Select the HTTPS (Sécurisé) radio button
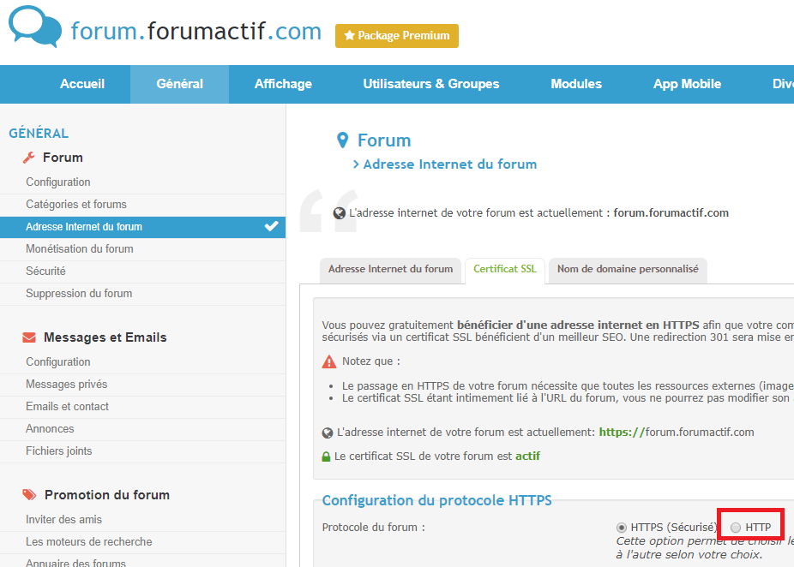The height and width of the screenshot is (567, 794). click(x=622, y=528)
